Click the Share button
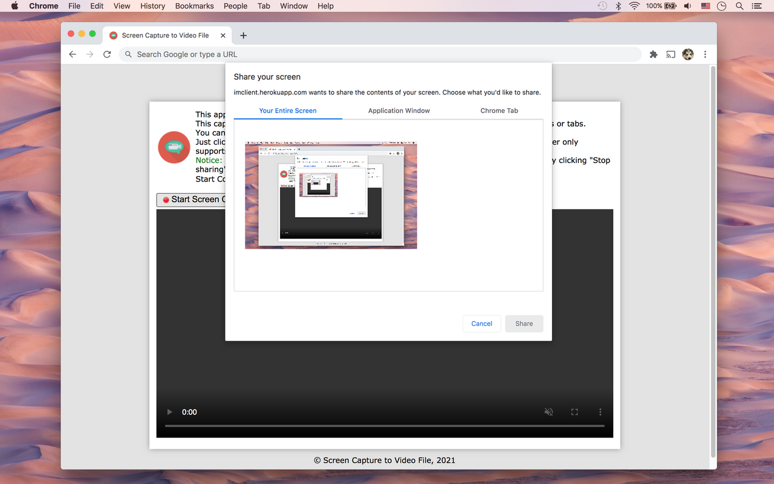 click(524, 324)
